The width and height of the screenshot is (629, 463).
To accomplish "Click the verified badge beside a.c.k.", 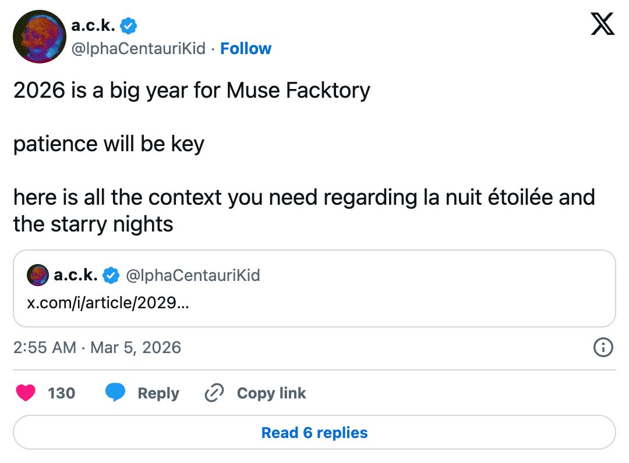I will click(x=129, y=26).
